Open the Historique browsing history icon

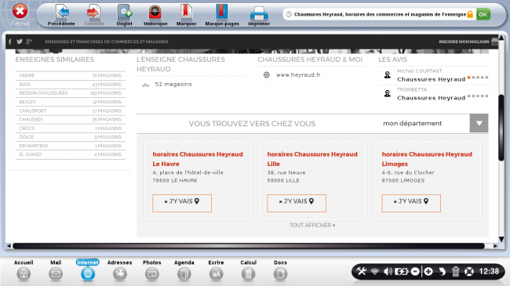(155, 13)
